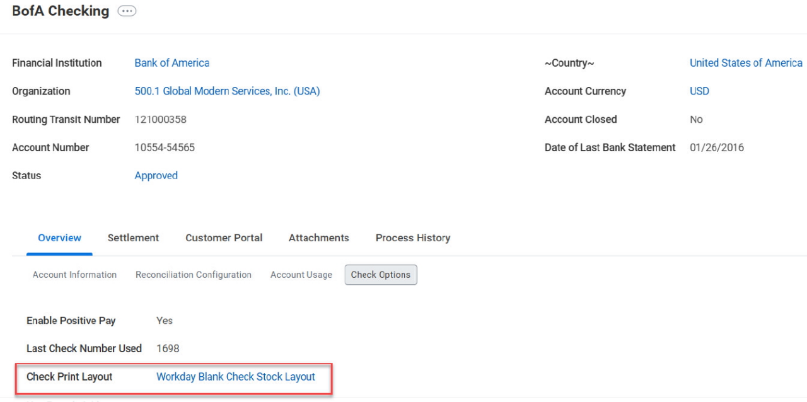Open the Process History tab

pyautogui.click(x=413, y=238)
